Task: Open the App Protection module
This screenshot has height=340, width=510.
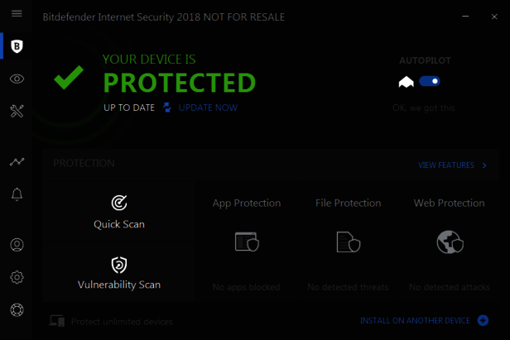Action: coord(247,242)
